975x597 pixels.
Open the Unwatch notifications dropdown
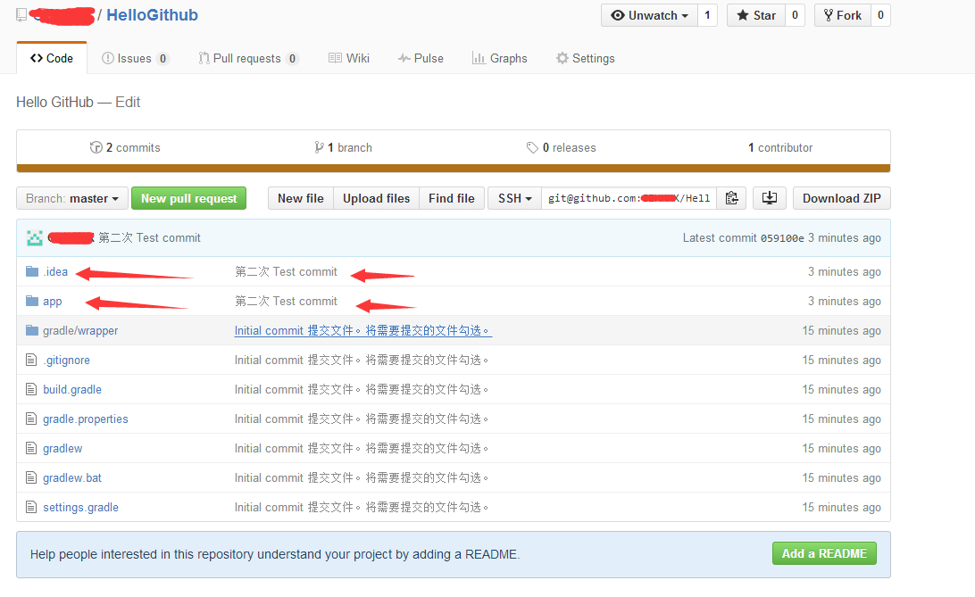coord(649,15)
